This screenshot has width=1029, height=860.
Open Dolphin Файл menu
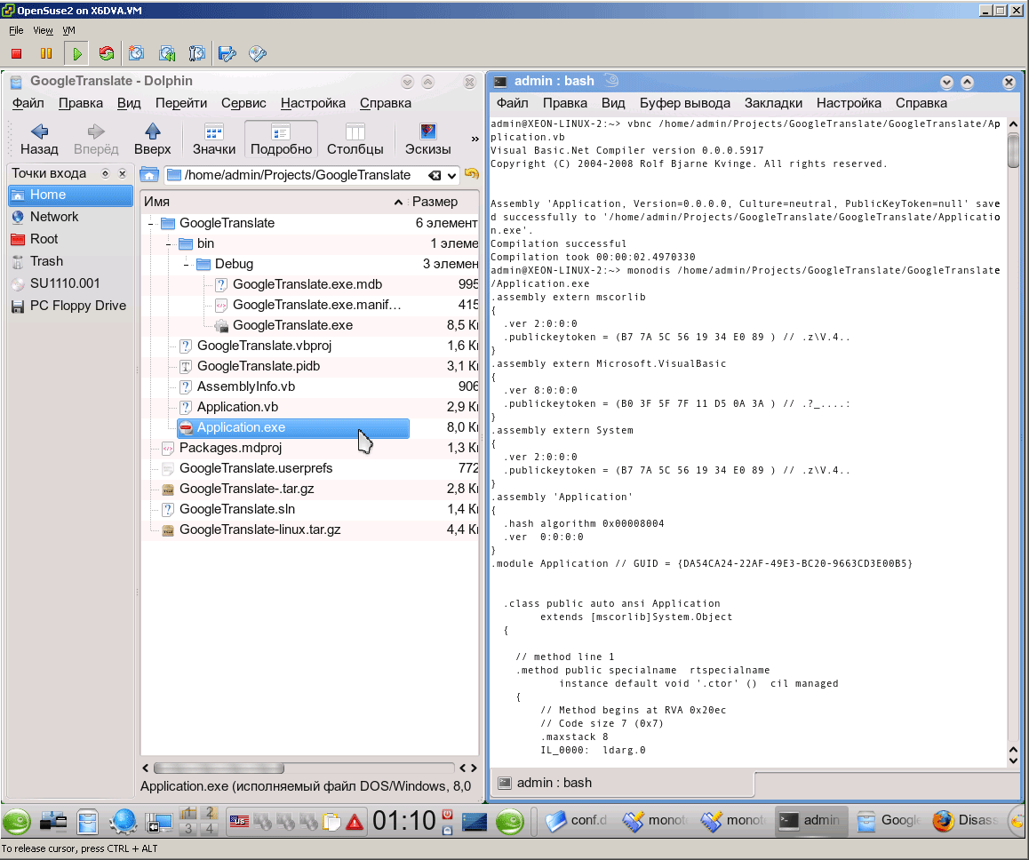[x=28, y=103]
